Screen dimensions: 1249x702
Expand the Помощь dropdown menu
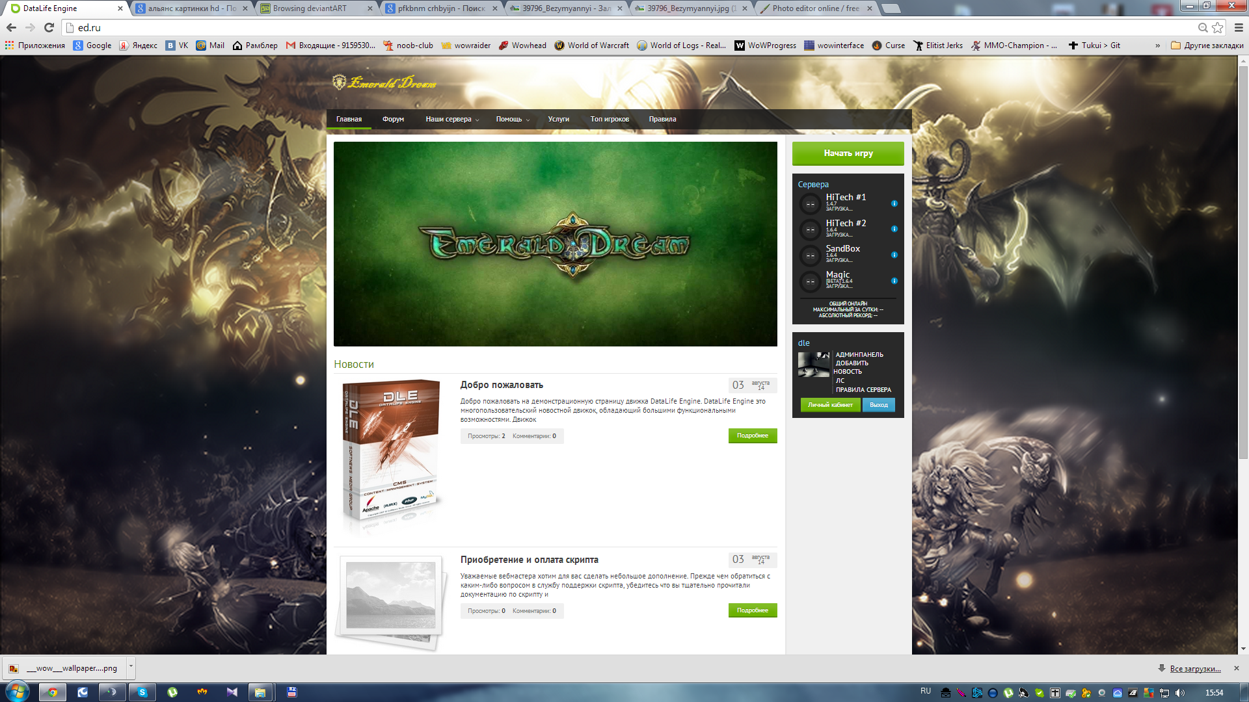513,119
